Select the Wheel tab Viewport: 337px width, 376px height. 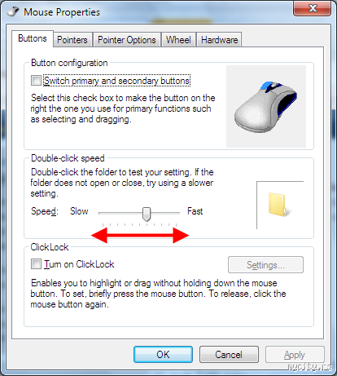(x=178, y=40)
